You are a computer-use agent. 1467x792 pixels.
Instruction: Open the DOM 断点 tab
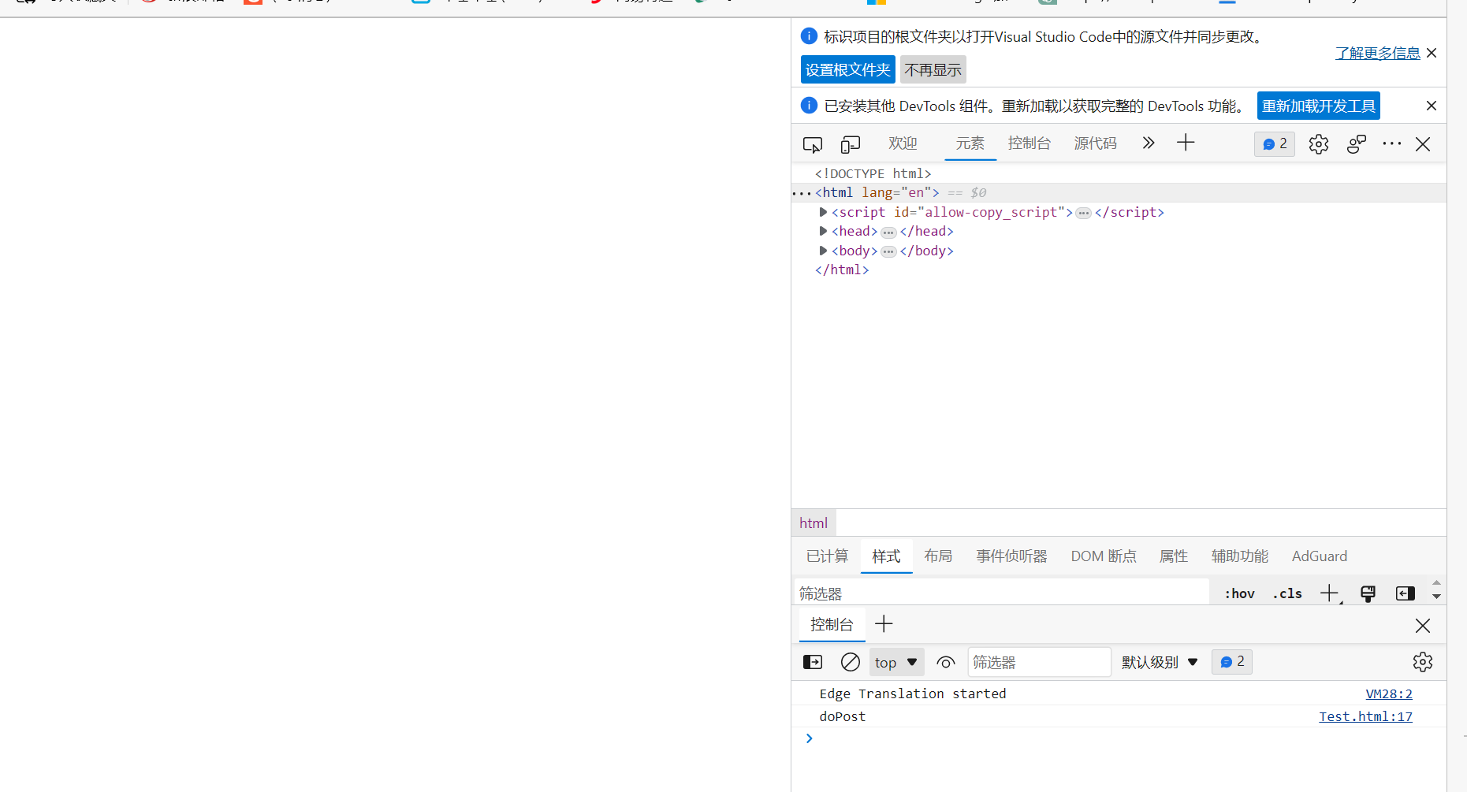tap(1104, 556)
